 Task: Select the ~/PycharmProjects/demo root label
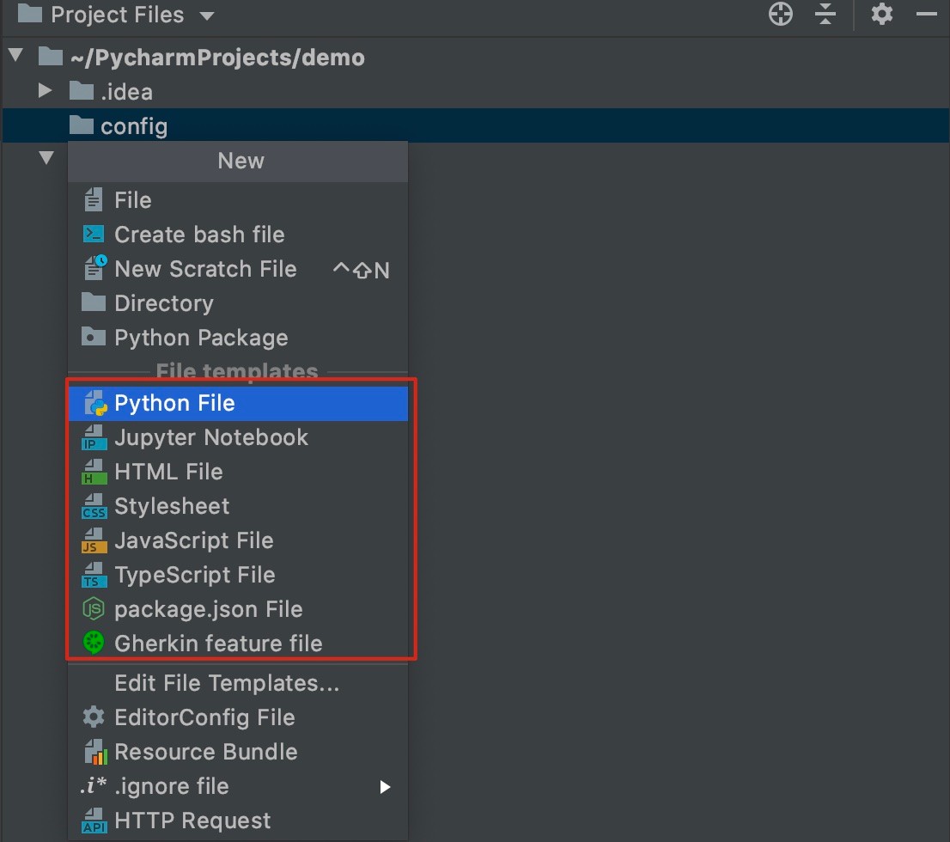[217, 57]
